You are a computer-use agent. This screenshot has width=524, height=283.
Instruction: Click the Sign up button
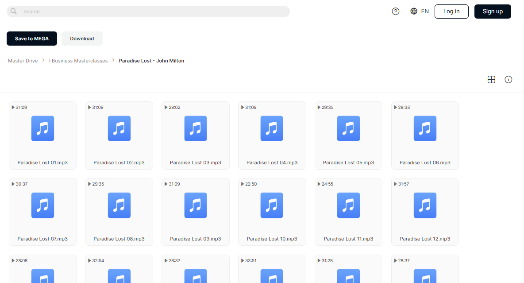point(493,12)
